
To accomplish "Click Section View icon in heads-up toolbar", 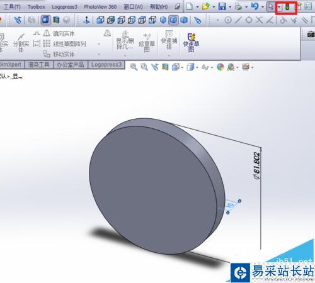I will coord(165,67).
